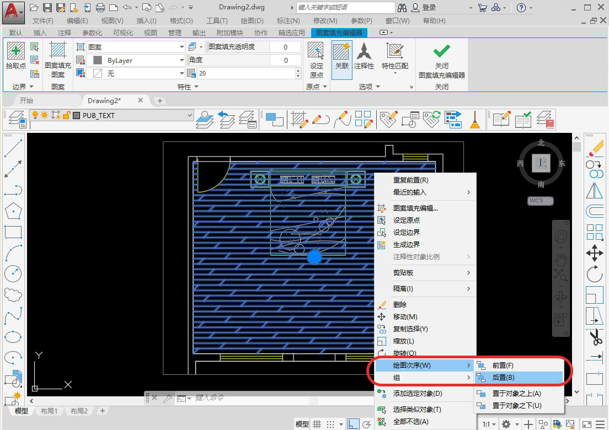Click the open folder icon in title bar
The width and height of the screenshot is (609, 430).
coord(34,7)
